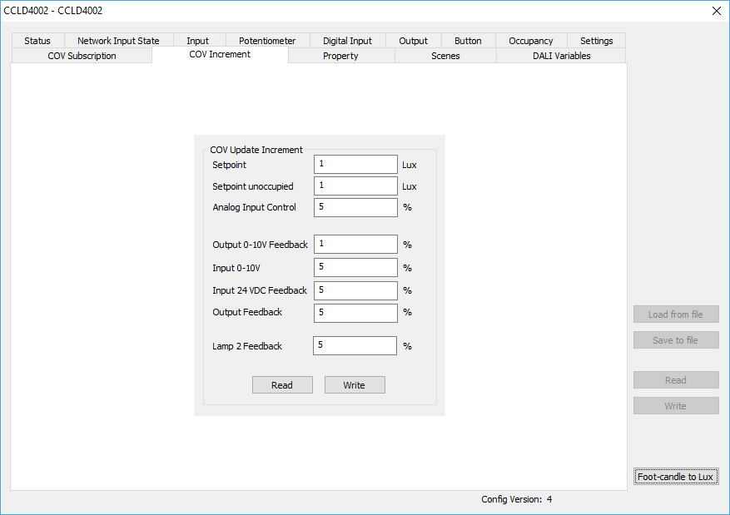Click the Setpoint Lux input field

click(x=355, y=164)
